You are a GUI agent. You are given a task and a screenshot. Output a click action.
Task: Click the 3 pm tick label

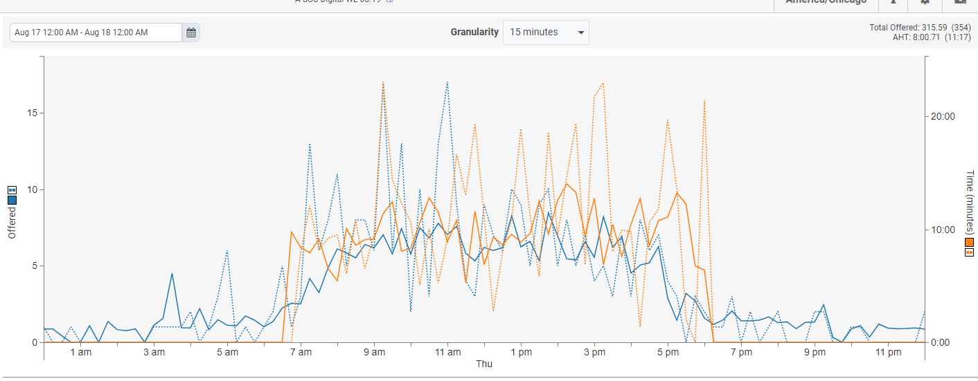[594, 353]
